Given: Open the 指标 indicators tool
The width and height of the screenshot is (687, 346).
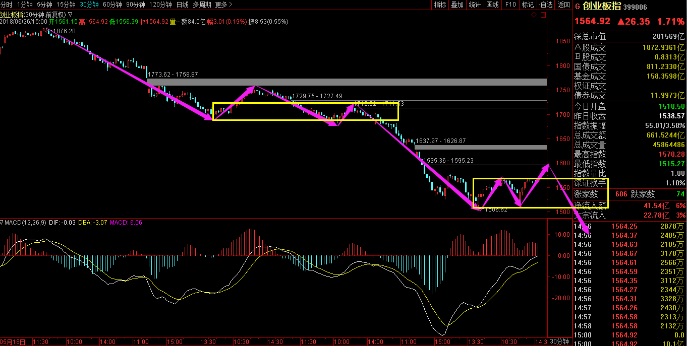Looking at the screenshot, I should tap(440, 5).
